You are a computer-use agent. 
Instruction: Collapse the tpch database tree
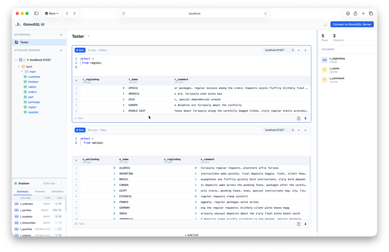[x=18, y=66]
